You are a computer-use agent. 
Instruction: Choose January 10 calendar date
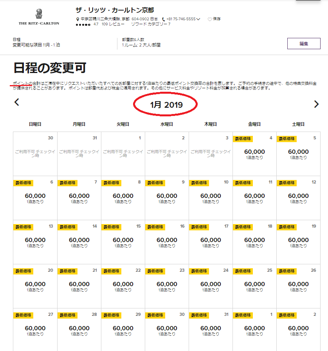click(x=211, y=198)
